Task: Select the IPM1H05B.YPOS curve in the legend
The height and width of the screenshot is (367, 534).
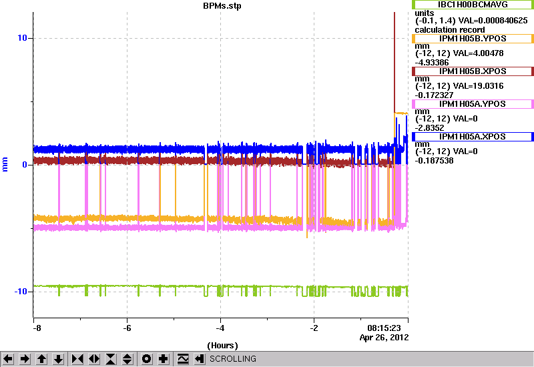Action: (x=473, y=39)
